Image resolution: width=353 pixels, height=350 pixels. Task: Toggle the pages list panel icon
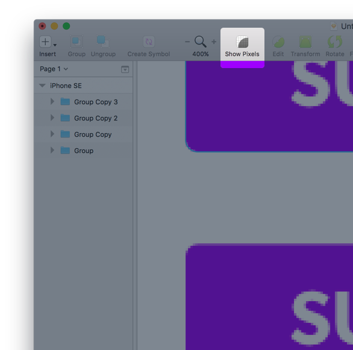click(x=125, y=69)
